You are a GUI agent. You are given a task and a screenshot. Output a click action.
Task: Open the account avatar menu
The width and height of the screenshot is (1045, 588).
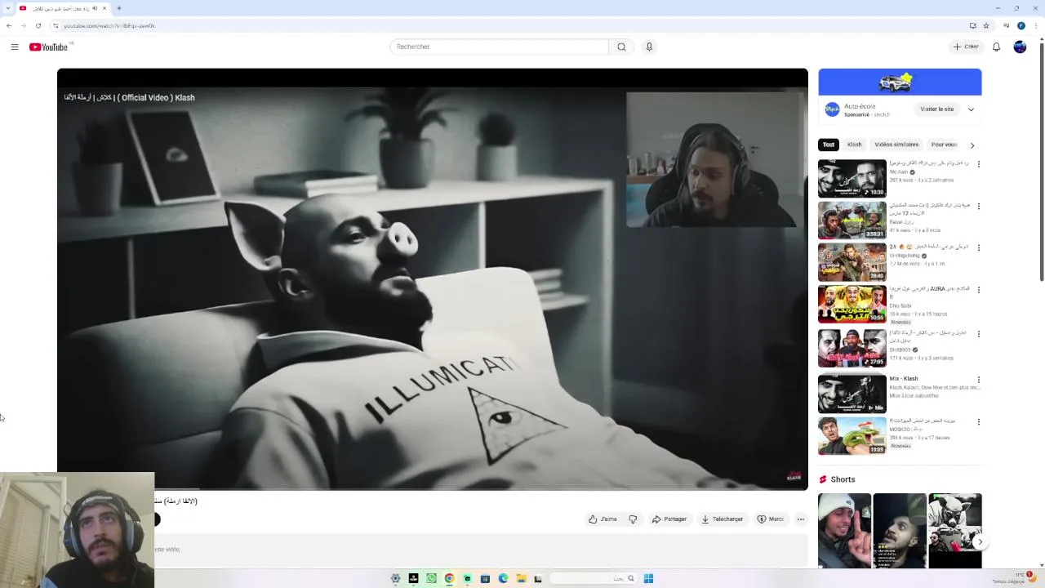click(1020, 47)
